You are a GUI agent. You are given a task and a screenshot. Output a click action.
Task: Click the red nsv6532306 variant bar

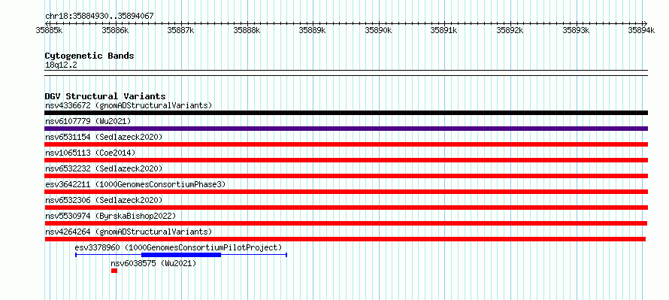[x=346, y=208]
